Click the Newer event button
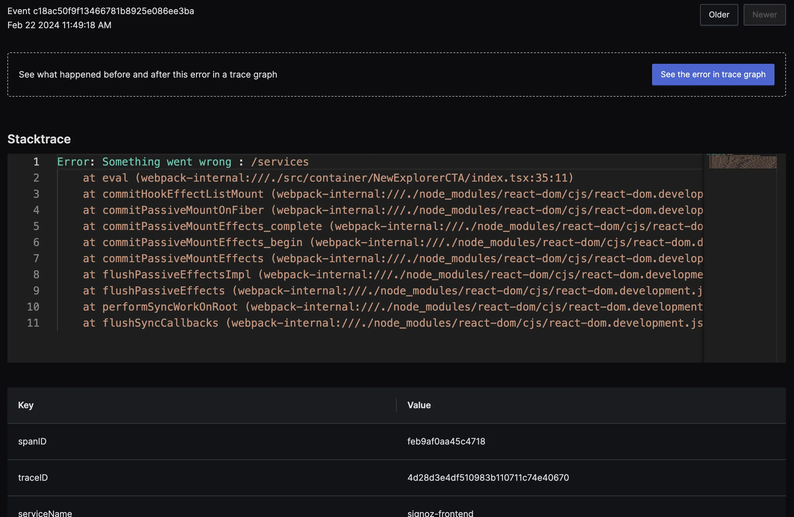Viewport: 794px width, 517px height. 764,15
